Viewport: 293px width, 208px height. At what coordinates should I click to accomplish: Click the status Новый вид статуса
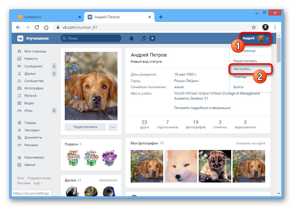point(146,62)
